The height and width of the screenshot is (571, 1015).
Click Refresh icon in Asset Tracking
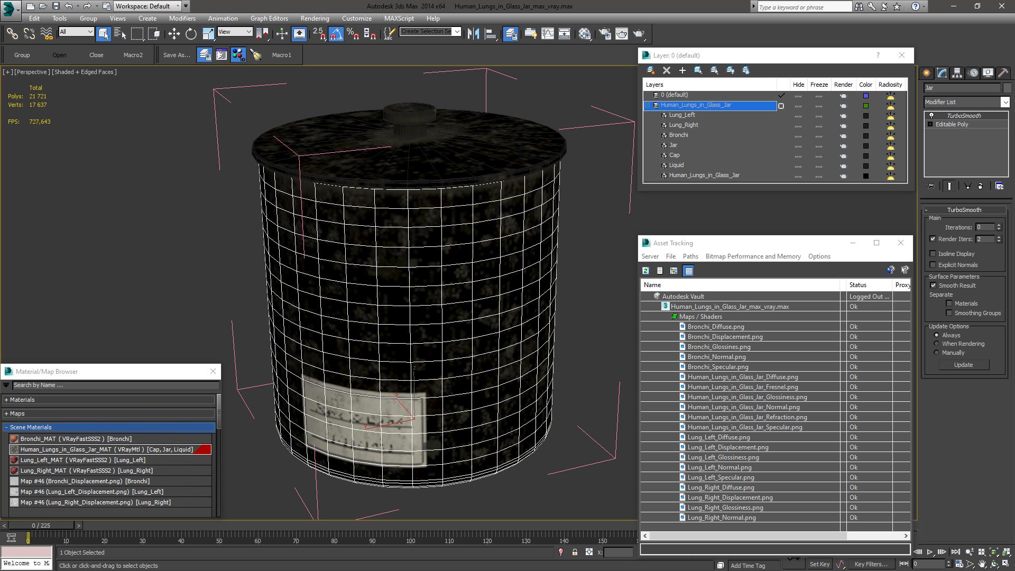[645, 271]
